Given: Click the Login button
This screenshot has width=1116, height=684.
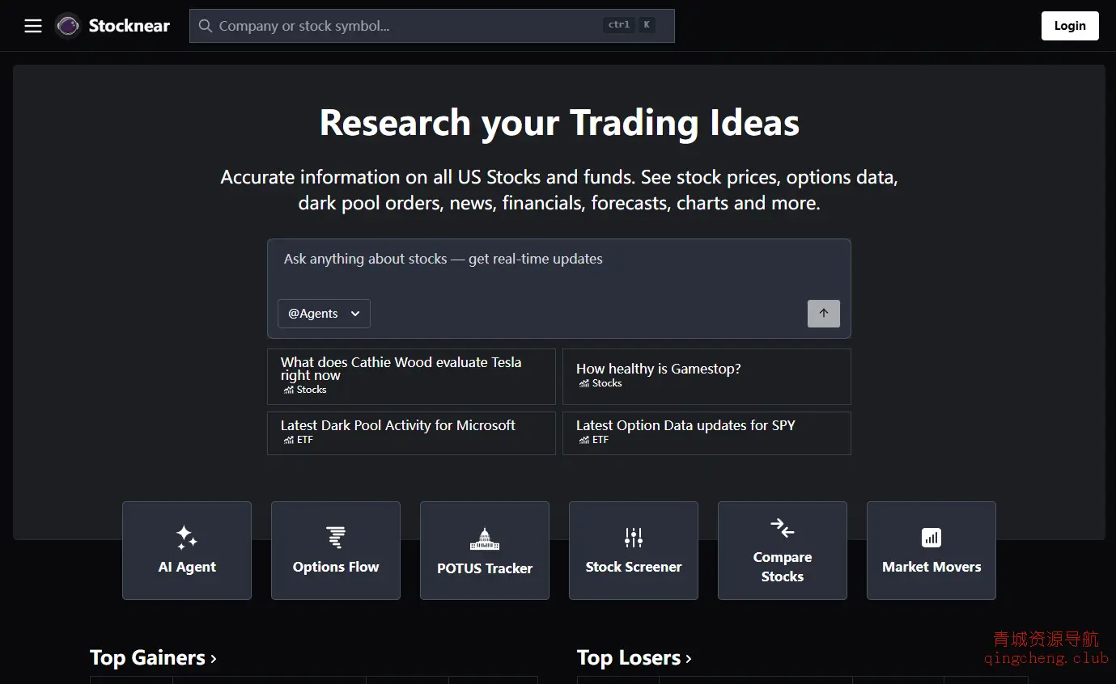Looking at the screenshot, I should tap(1069, 26).
